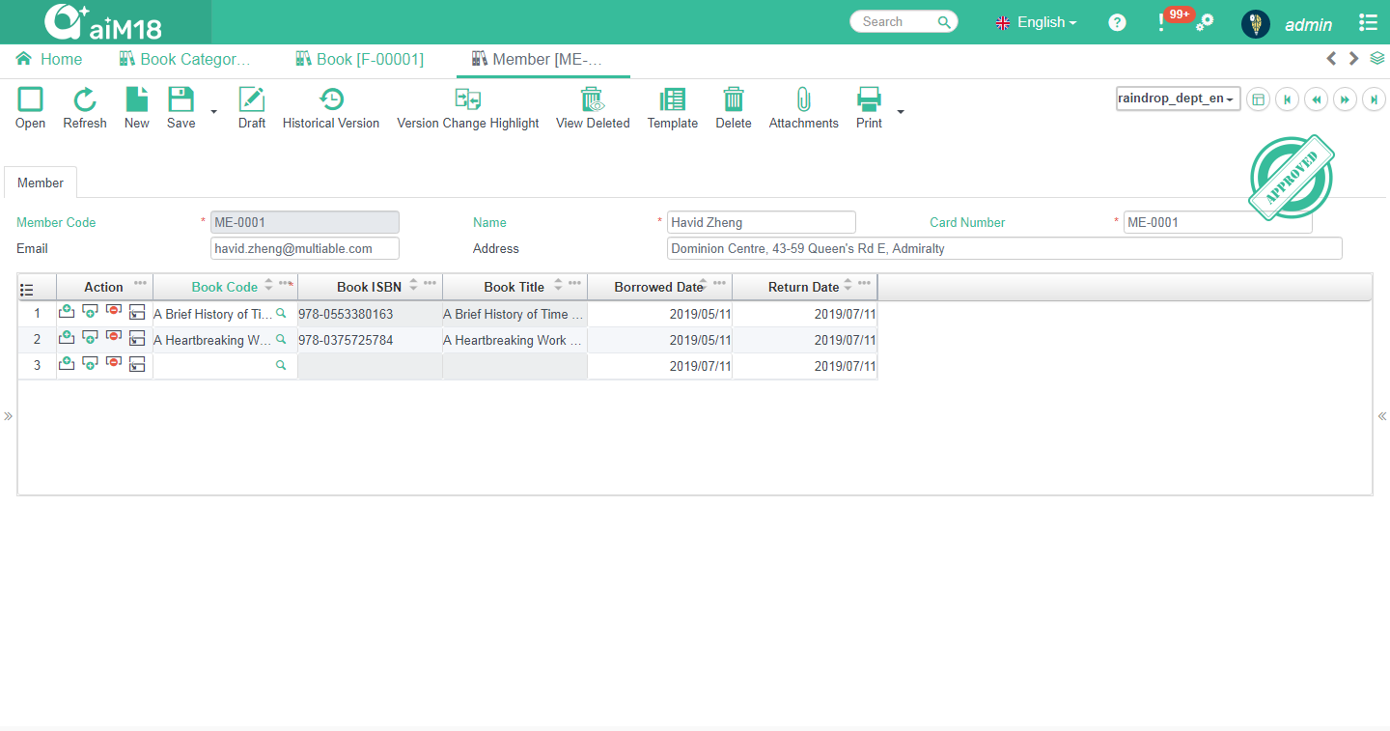Go to the Home tab
Screen dimensions: 1390x731
(x=49, y=59)
